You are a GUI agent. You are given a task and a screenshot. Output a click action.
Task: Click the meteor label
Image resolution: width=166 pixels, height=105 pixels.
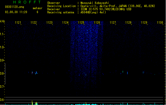coord(37,8)
